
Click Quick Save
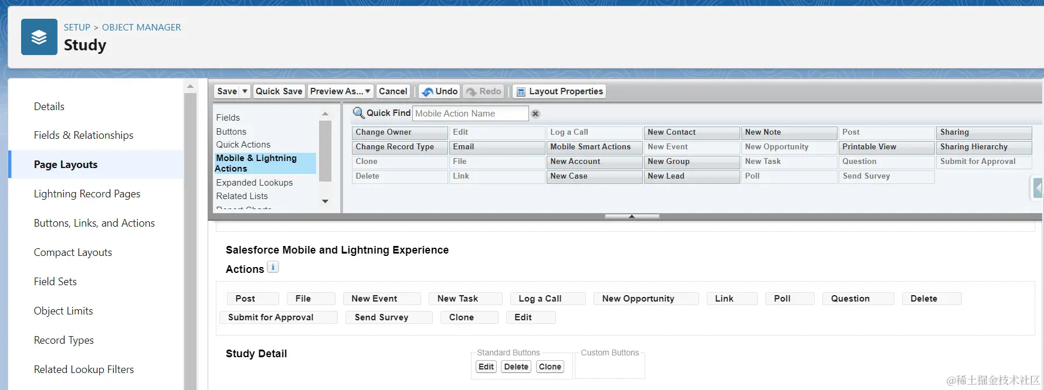[279, 91]
